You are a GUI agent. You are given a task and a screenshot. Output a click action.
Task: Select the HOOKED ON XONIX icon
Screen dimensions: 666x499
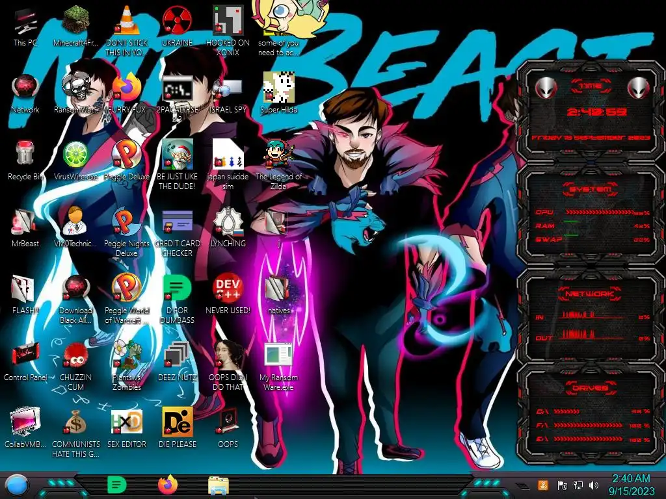click(x=228, y=32)
